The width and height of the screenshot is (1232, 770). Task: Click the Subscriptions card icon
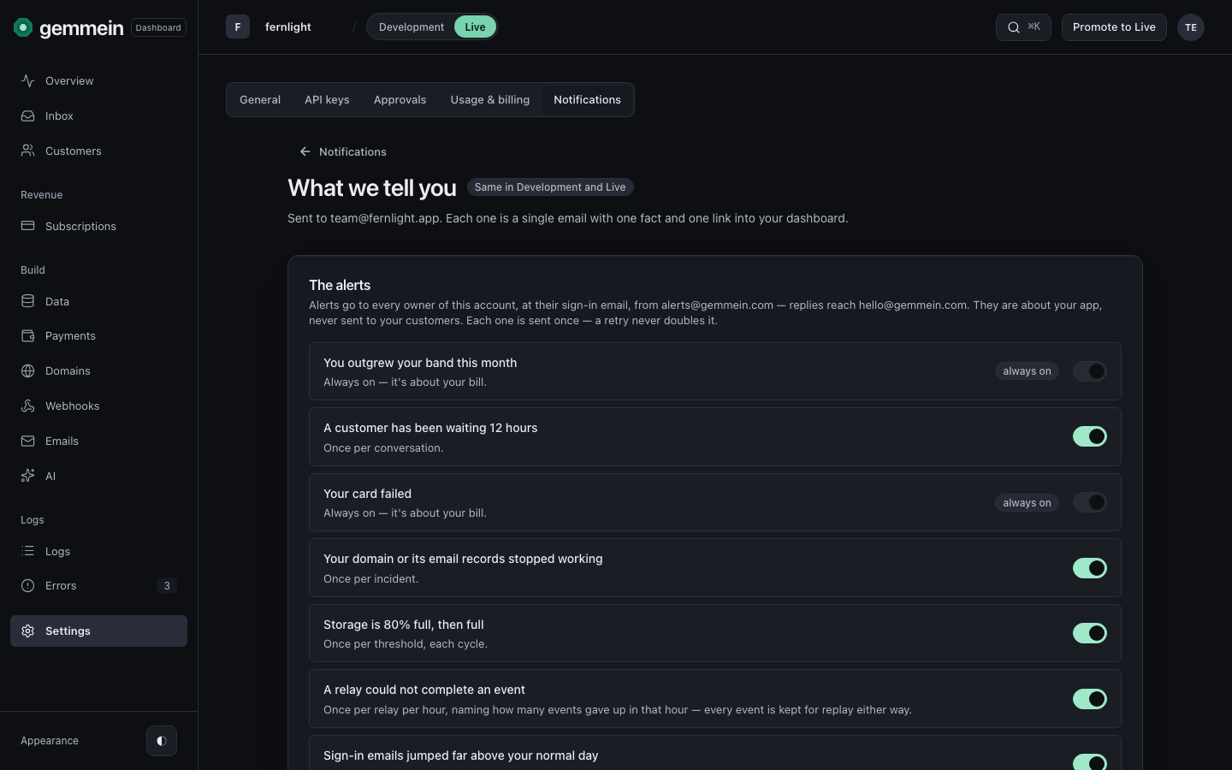[x=28, y=226]
